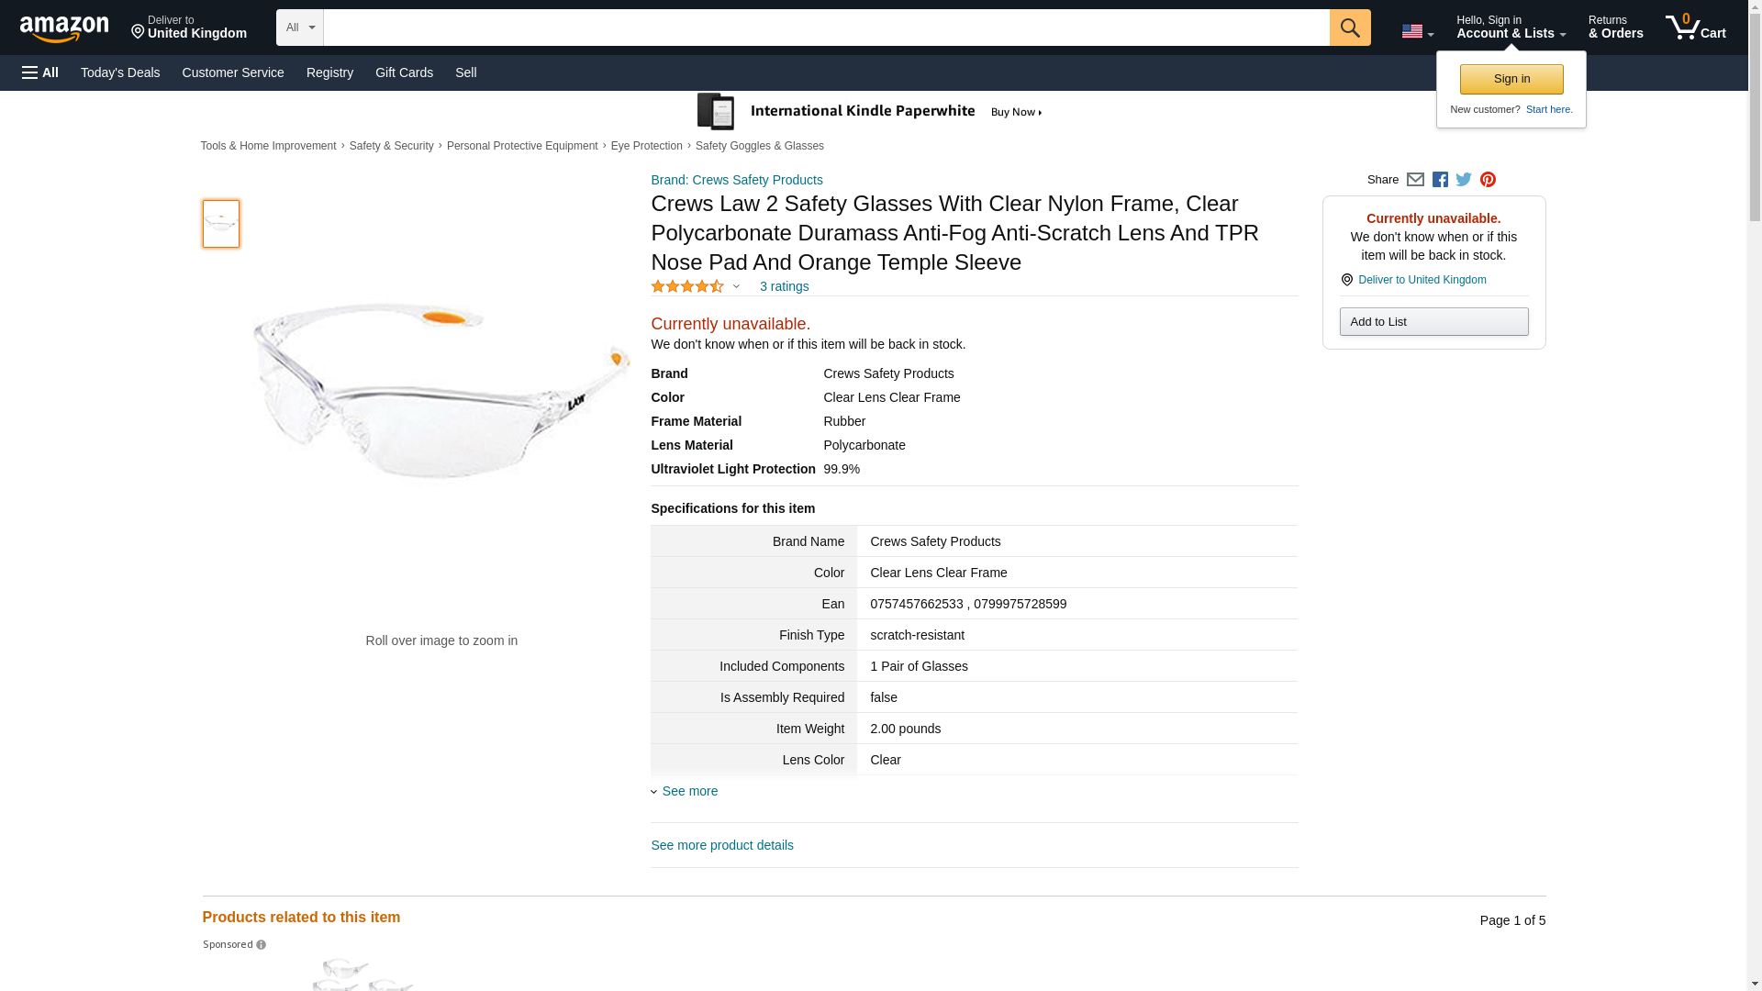
Task: Open the 3 ratings link
Action: click(x=784, y=286)
